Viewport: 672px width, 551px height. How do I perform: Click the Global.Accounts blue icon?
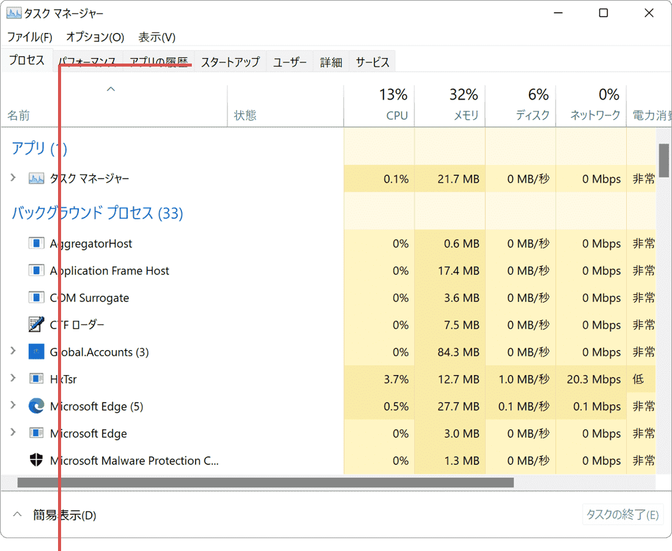coord(37,352)
